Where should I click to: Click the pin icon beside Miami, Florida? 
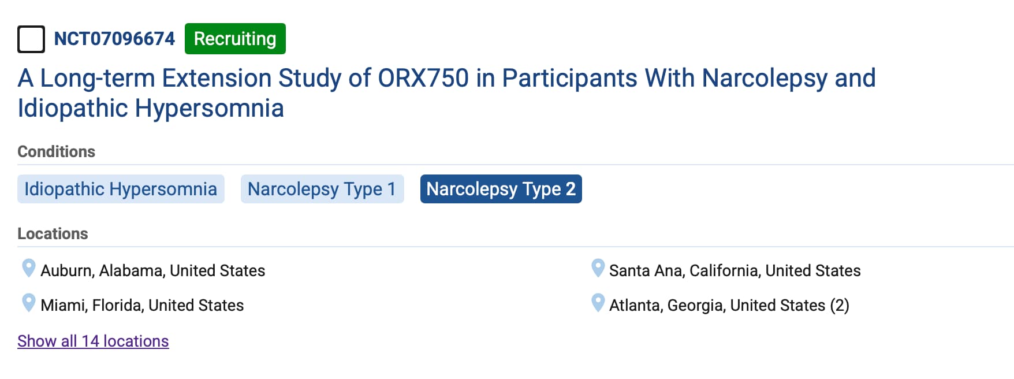click(x=28, y=303)
